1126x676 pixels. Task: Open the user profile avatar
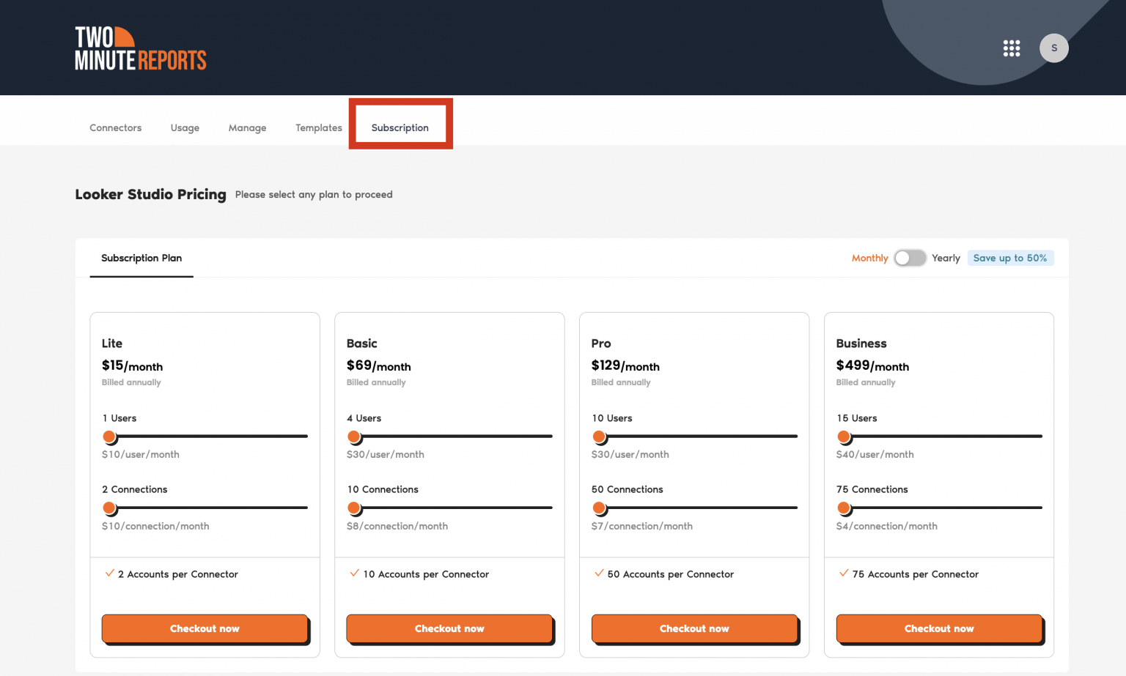tap(1054, 48)
